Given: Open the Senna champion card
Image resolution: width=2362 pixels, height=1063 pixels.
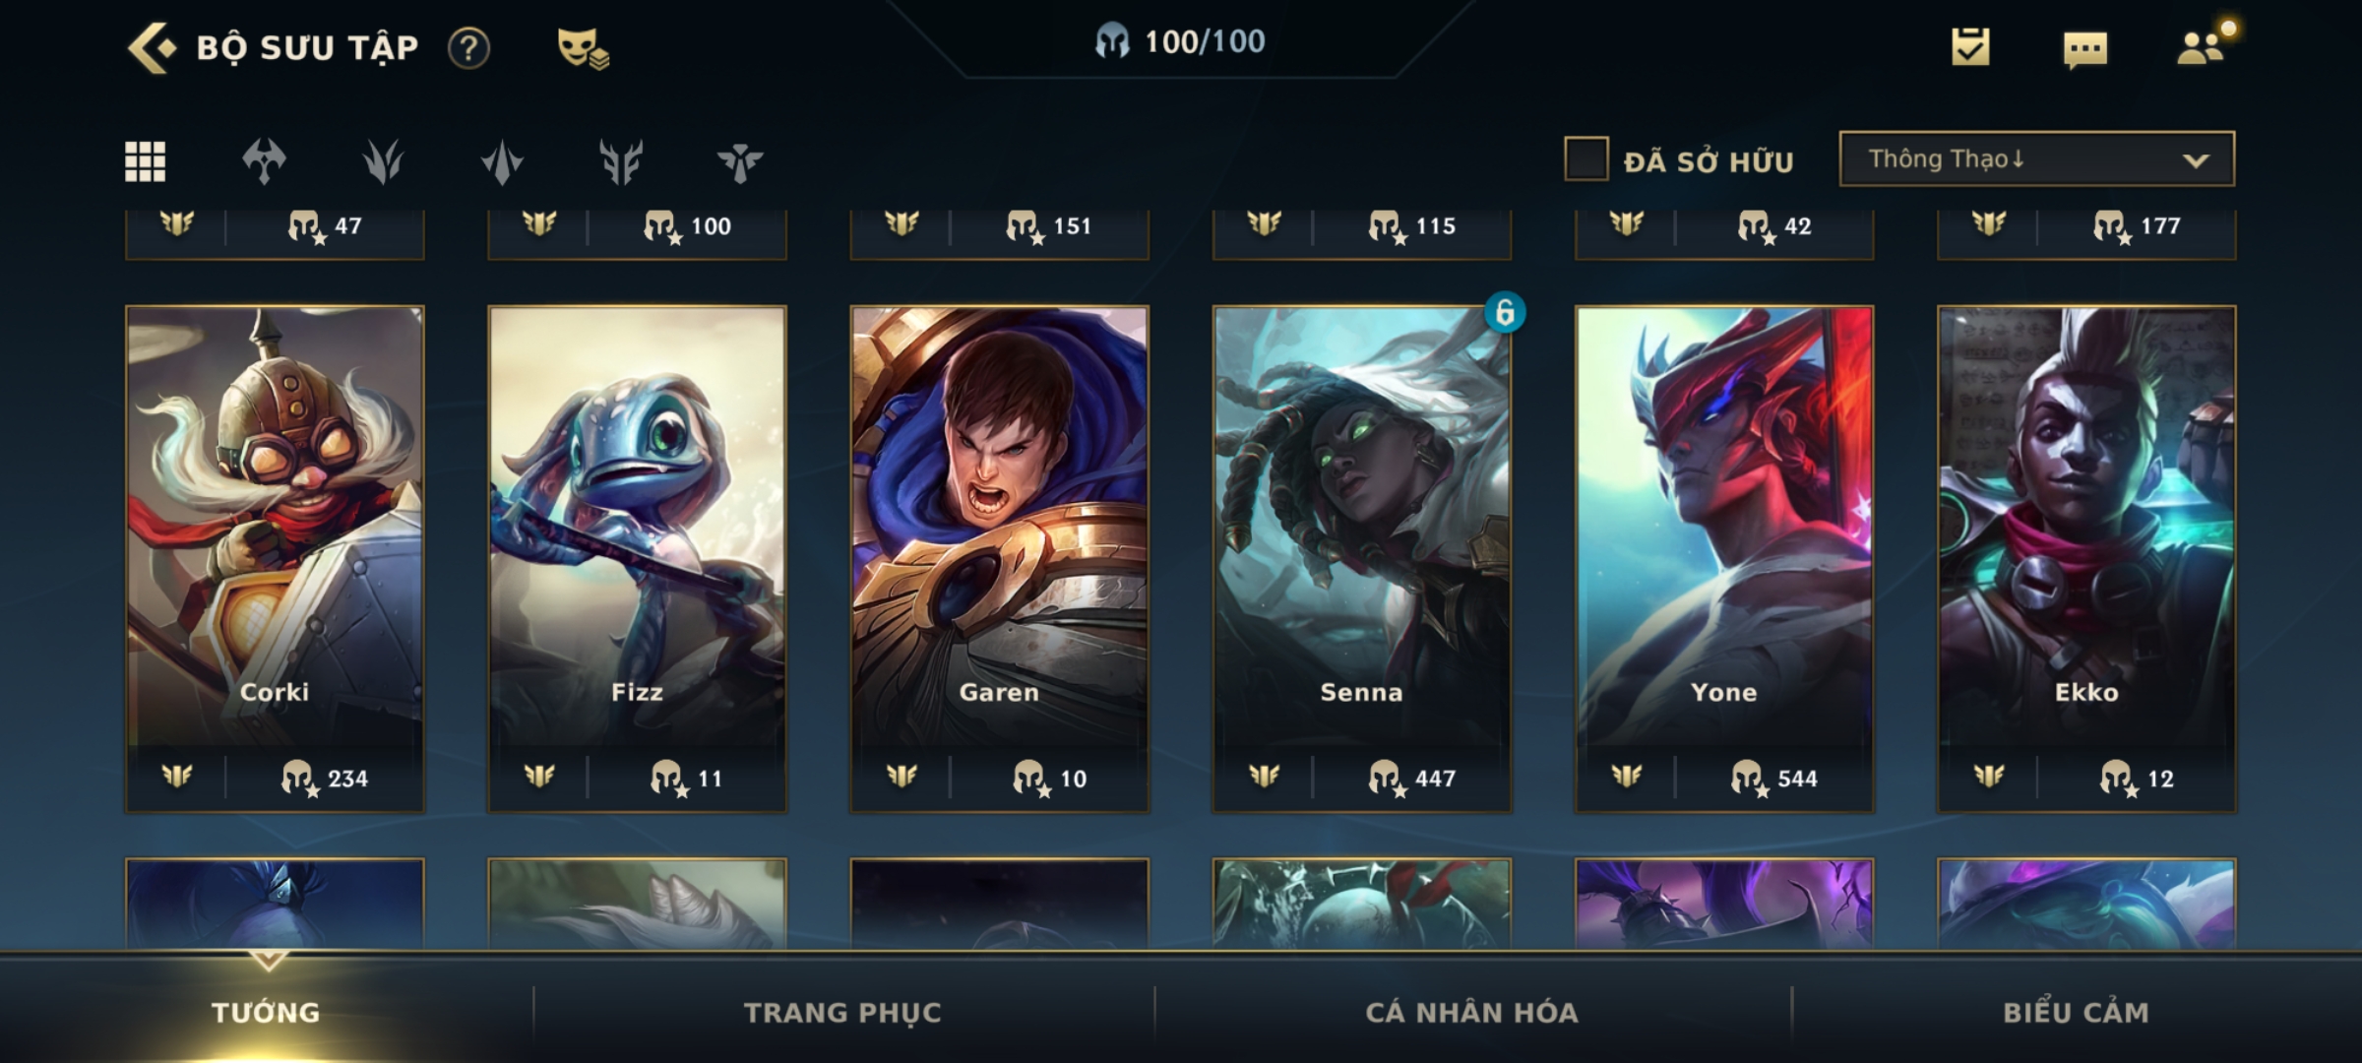Looking at the screenshot, I should pos(1361,558).
